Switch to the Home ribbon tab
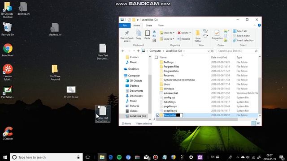The width and height of the screenshot is (287, 161). pos(136,25)
